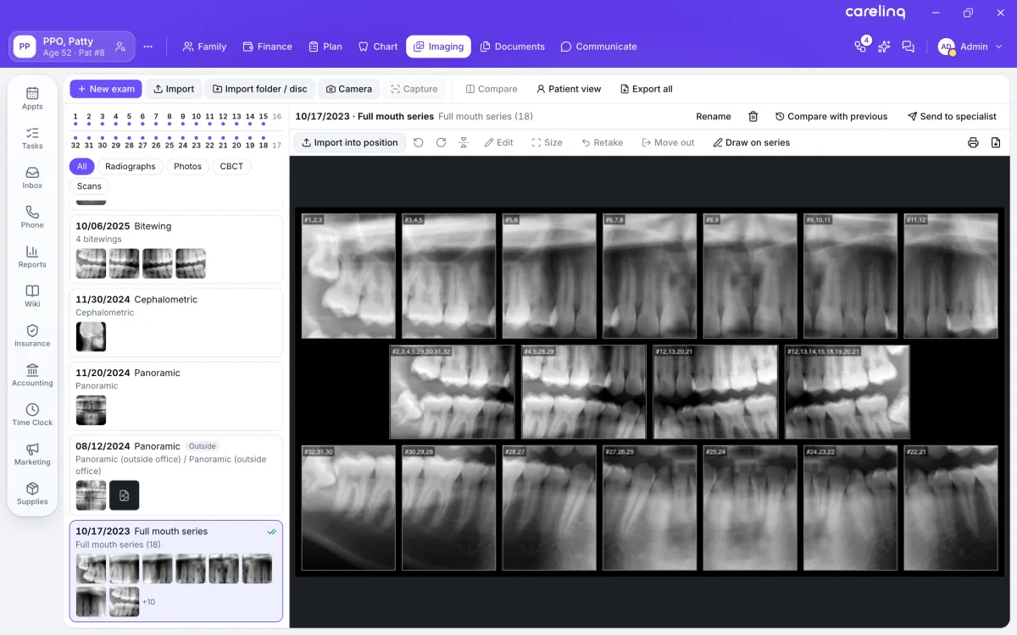Open Supplies in the sidebar
This screenshot has height=635, width=1017.
pyautogui.click(x=32, y=494)
